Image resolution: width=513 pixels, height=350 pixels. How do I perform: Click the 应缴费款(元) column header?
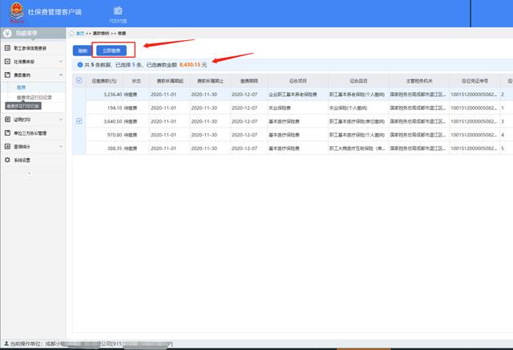104,81
